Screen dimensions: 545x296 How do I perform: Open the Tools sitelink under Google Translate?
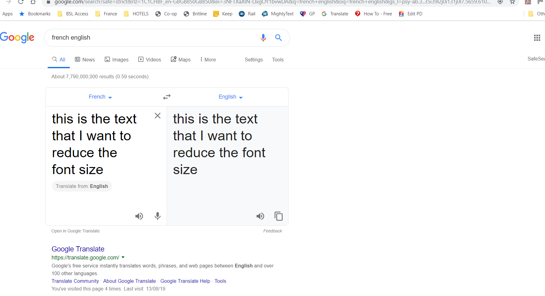(x=220, y=281)
